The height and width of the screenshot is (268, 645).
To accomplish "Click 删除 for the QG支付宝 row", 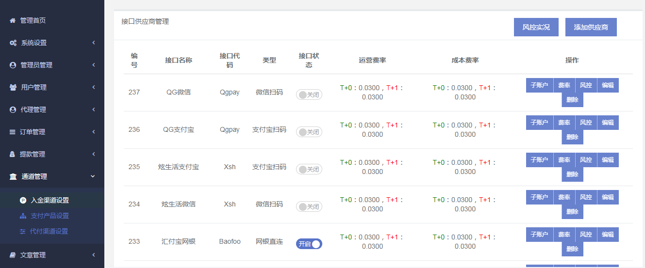I will point(572,137).
